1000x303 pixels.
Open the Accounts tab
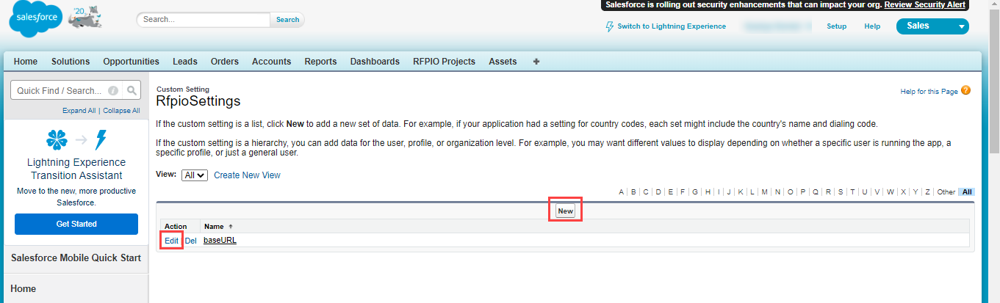click(x=272, y=62)
